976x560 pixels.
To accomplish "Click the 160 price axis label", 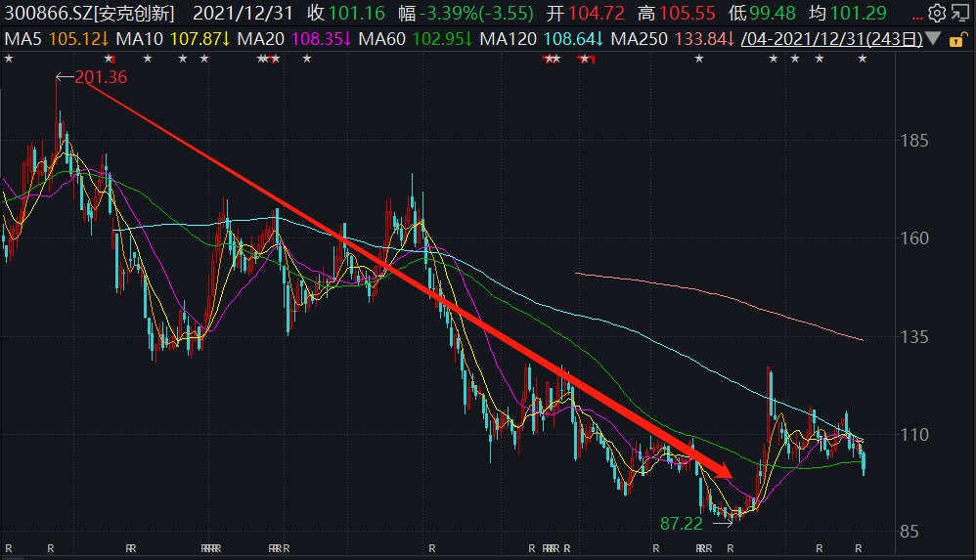I will 914,238.
